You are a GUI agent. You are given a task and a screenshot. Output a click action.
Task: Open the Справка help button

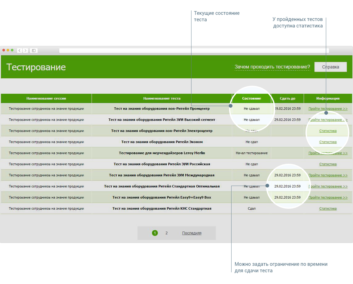tap(330, 67)
